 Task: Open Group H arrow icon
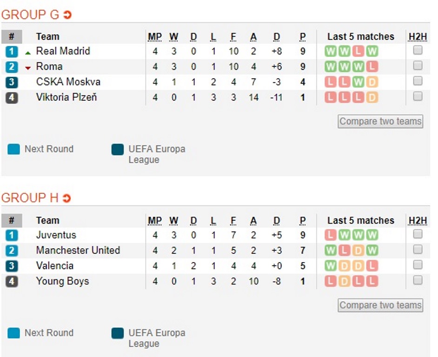point(66,198)
